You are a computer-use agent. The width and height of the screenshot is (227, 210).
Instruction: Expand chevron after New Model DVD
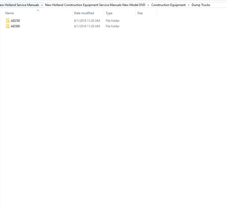148,5
